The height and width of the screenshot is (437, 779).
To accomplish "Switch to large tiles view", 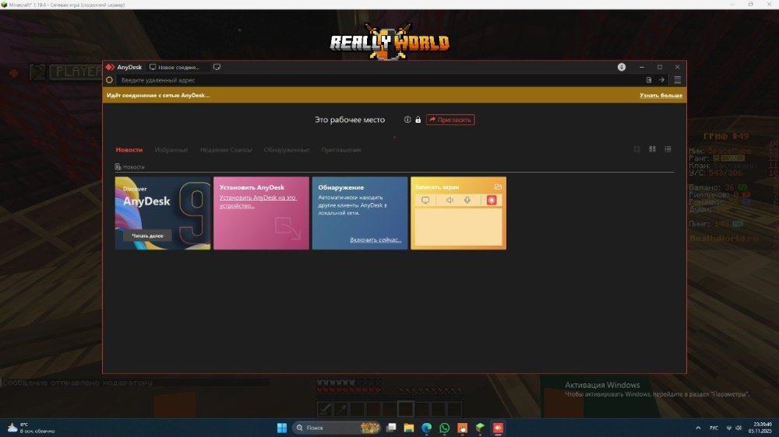I will [x=637, y=149].
